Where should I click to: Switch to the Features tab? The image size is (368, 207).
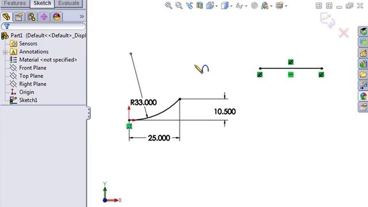(x=15, y=3)
